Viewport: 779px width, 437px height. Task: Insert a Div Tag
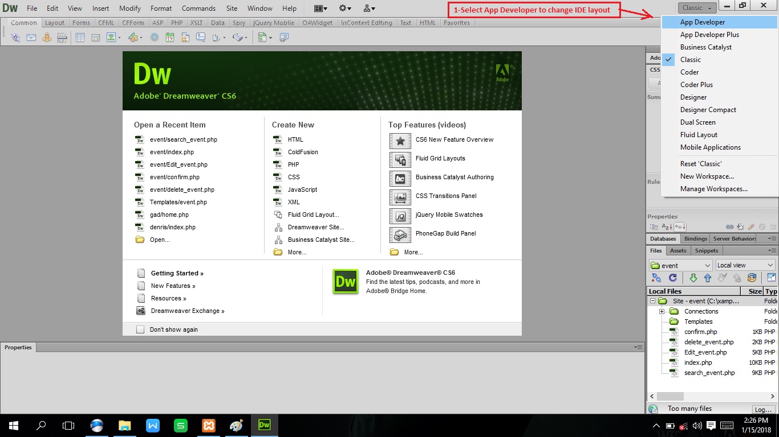tap(95, 38)
